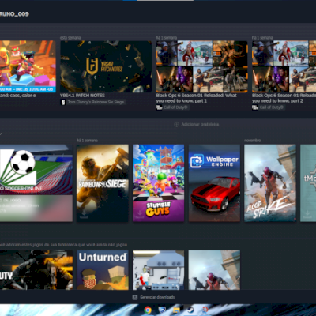Open the Unturned game tile
Screen dimensions: 316x316
103,270
